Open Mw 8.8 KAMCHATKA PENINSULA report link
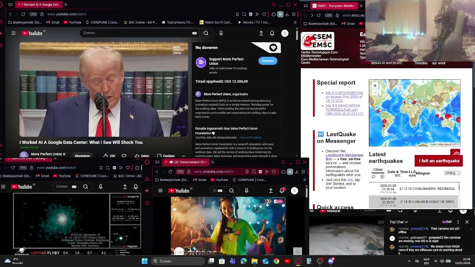 [344, 109]
